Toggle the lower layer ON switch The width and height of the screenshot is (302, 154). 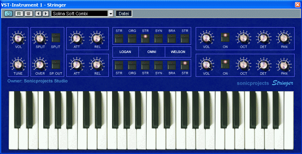[225, 64]
